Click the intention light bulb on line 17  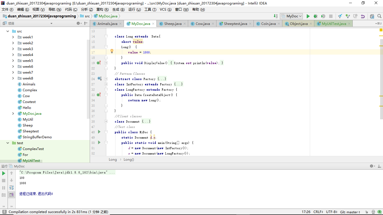(x=112, y=51)
